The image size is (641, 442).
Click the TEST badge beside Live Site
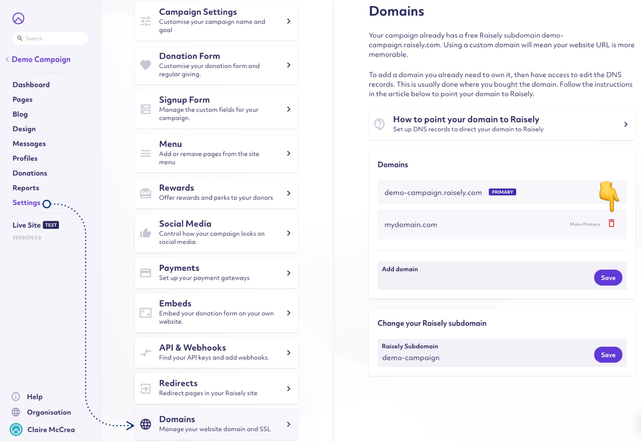51,225
